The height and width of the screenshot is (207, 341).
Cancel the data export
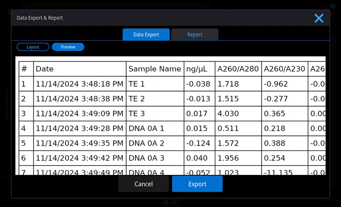144,184
